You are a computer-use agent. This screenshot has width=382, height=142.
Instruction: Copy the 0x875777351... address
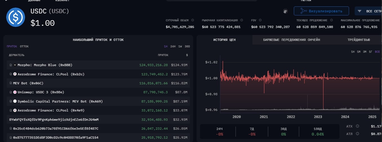tap(11, 138)
